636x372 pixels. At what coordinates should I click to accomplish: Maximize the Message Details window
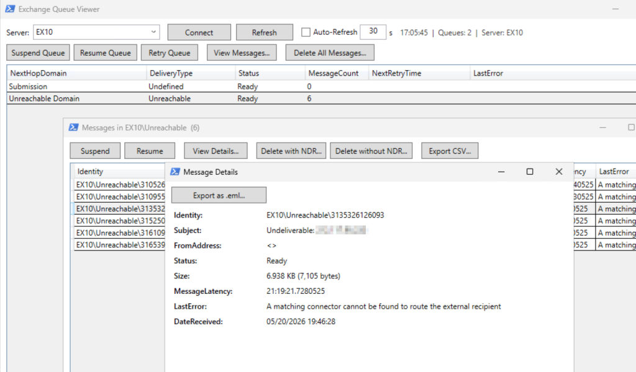tap(530, 172)
